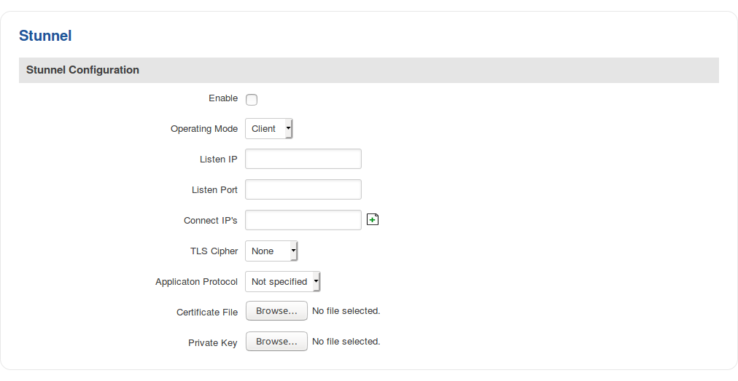Add another Connect IP entry with plus icon
Viewport: 738px width, 381px height.
pos(373,220)
